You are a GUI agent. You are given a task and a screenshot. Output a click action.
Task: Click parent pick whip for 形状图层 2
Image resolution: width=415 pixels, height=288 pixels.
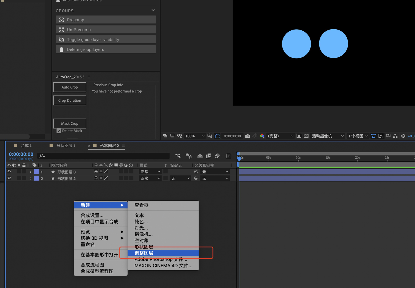click(196, 178)
